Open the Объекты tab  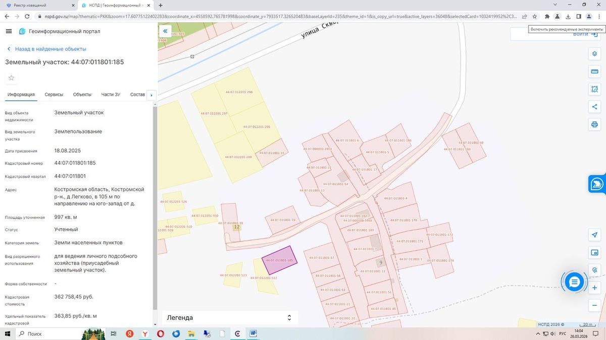82,95
